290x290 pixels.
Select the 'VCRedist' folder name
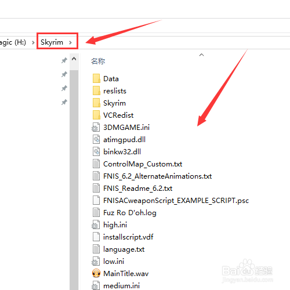pos(118,115)
